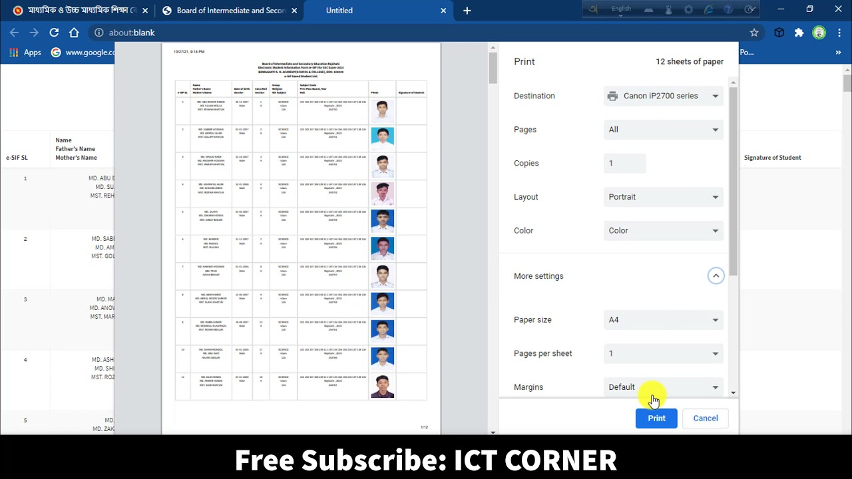Viewport: 852px width, 479px height.
Task: Click the '12 sheets of paper' text
Action: pos(690,62)
